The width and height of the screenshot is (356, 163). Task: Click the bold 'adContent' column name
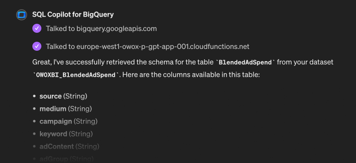(x=57, y=146)
